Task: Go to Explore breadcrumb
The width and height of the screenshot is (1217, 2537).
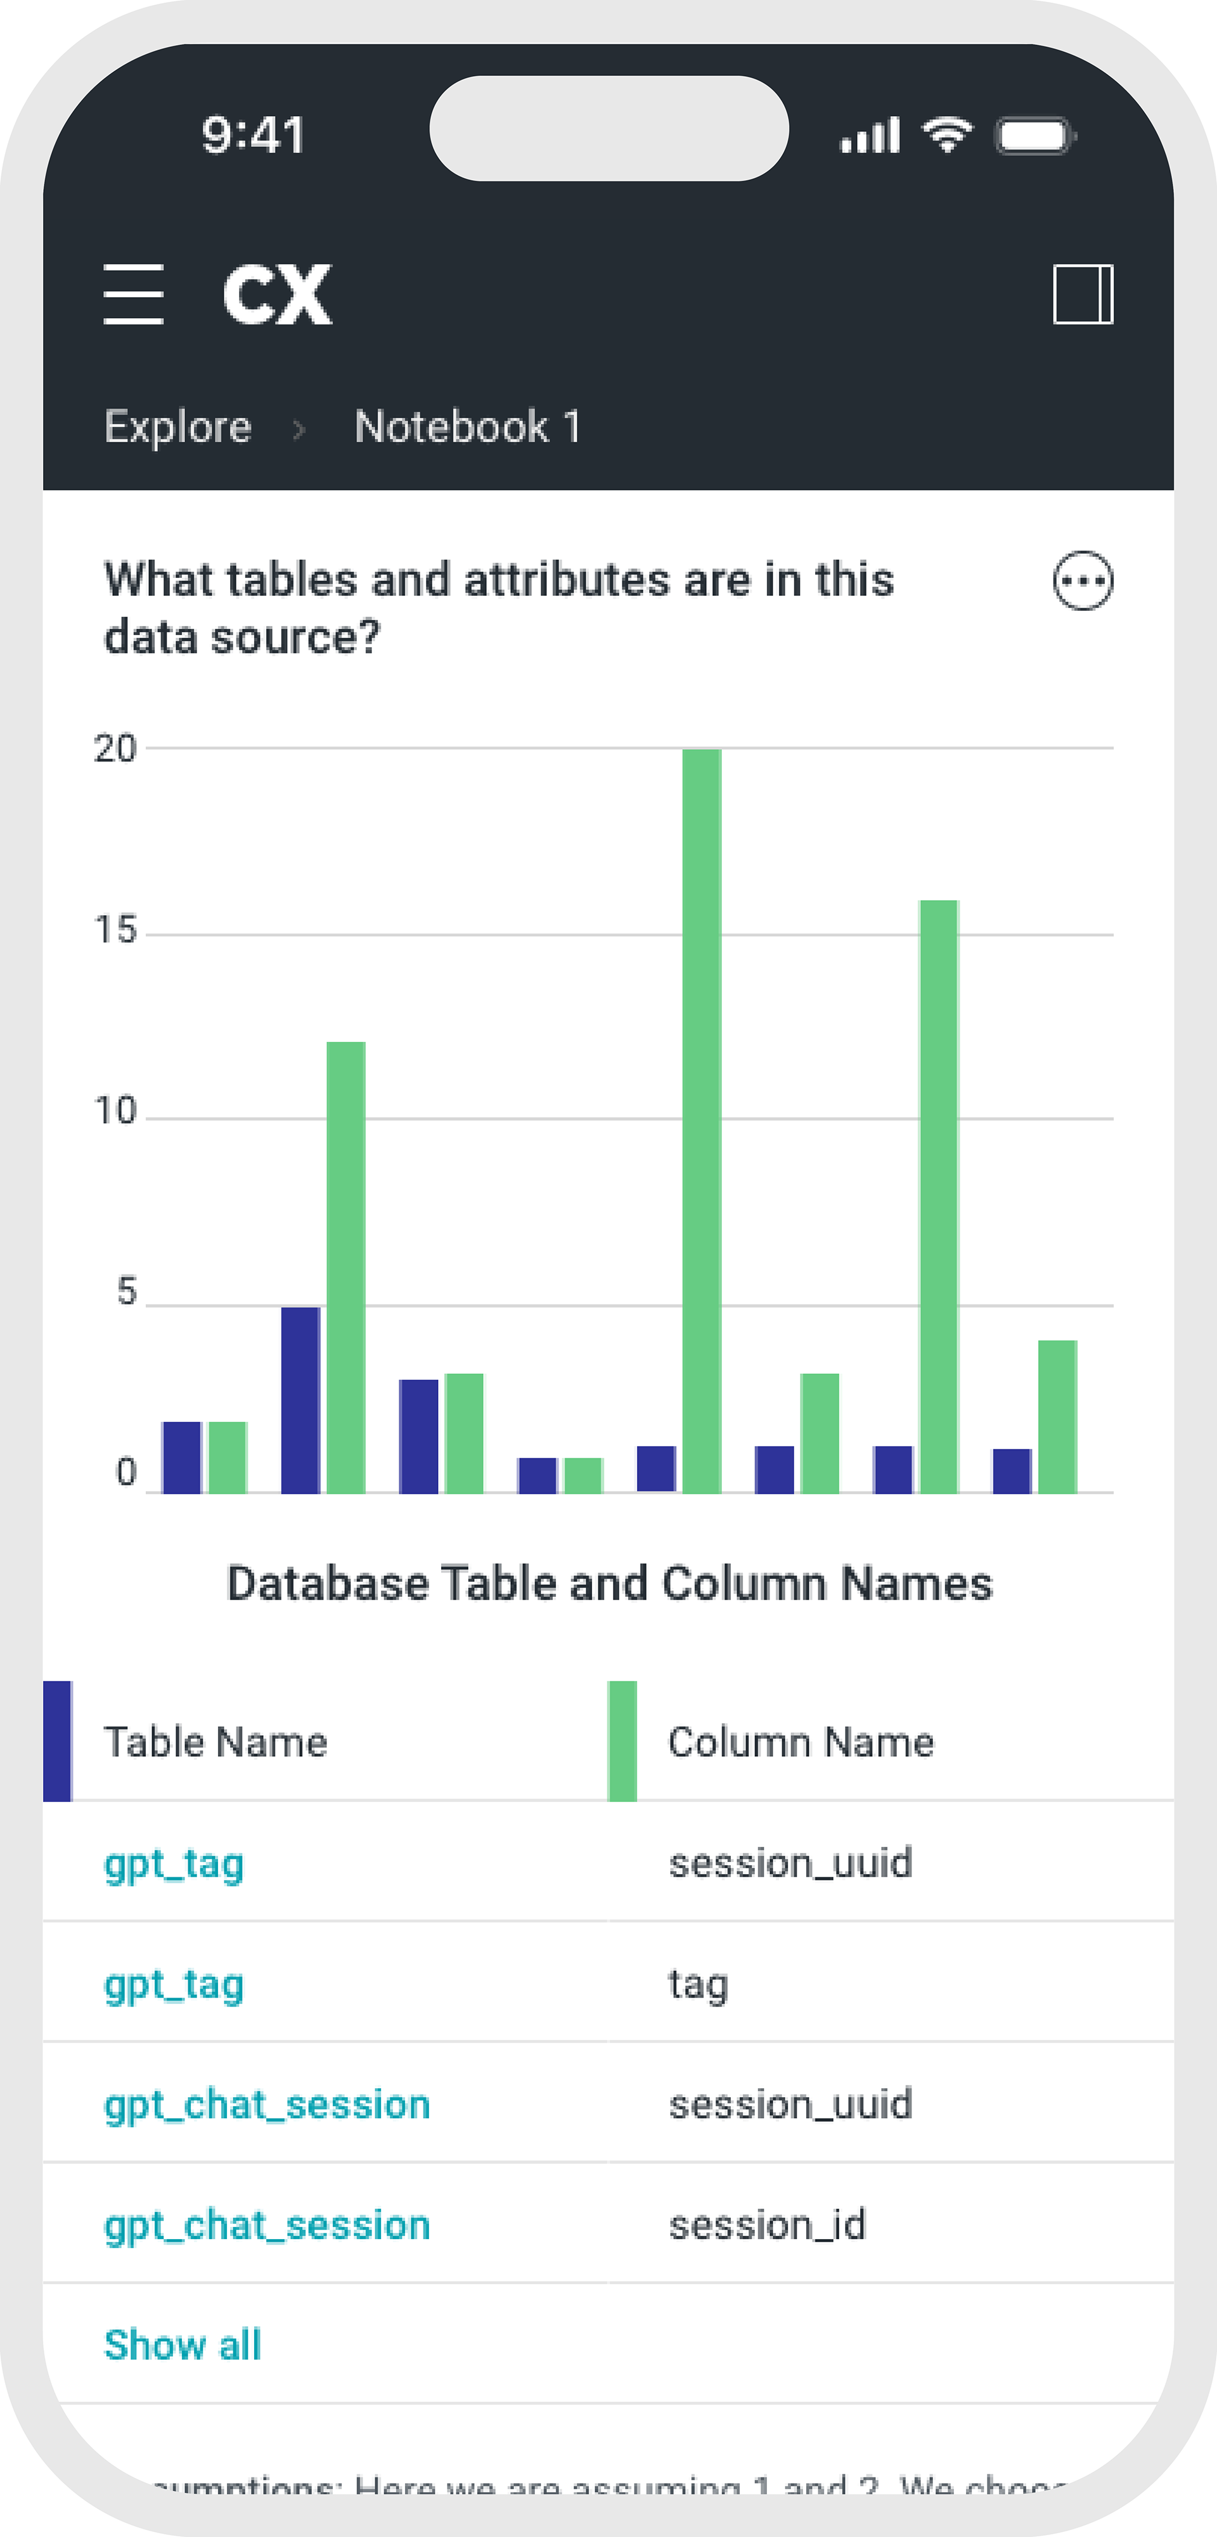Action: point(178,427)
